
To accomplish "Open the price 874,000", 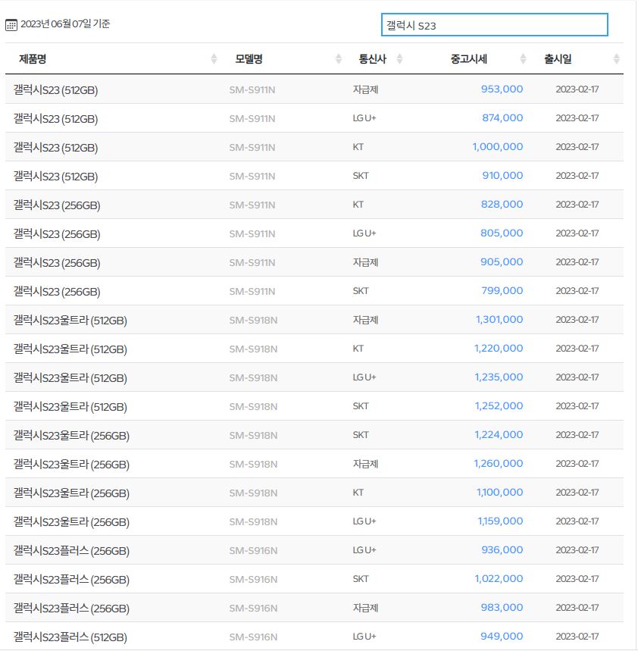I will [502, 118].
